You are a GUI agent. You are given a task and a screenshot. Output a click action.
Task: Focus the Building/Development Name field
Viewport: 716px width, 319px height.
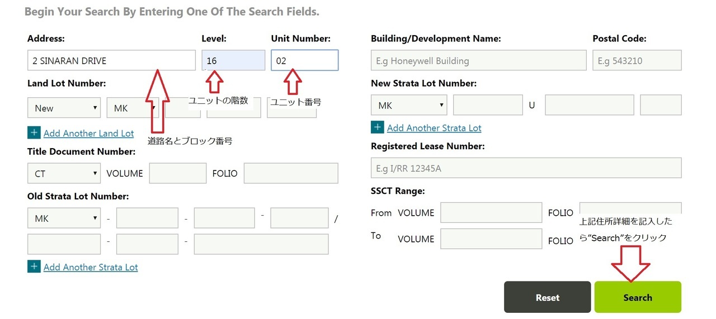tap(478, 60)
